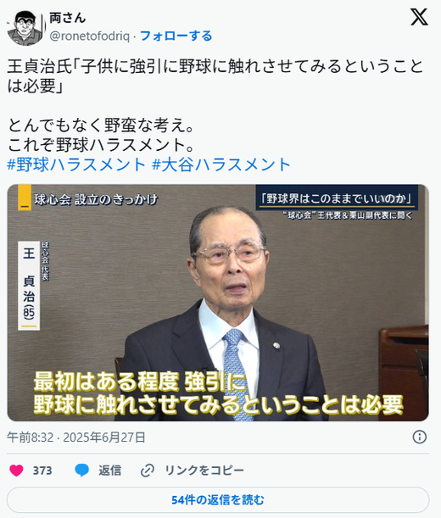Click the display name 両さん

(68, 18)
